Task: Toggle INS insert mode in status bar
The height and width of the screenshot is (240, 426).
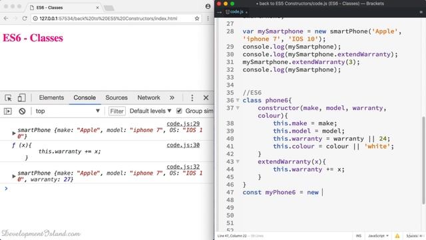Action: click(359, 236)
